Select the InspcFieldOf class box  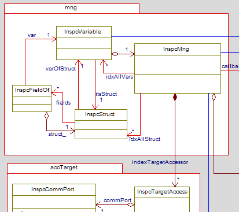click(32, 98)
